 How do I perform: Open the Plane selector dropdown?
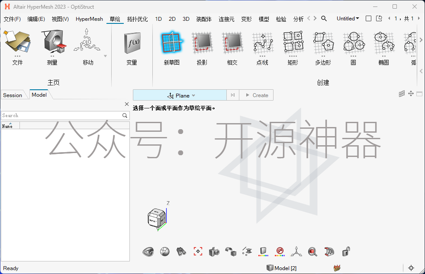click(180, 95)
